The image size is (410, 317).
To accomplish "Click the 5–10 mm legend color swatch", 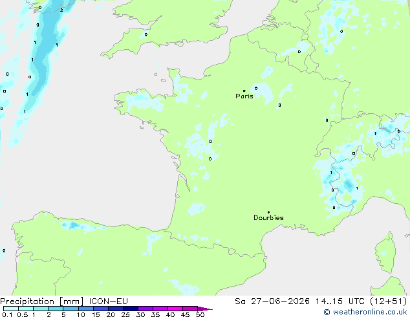I will coord(71,309).
